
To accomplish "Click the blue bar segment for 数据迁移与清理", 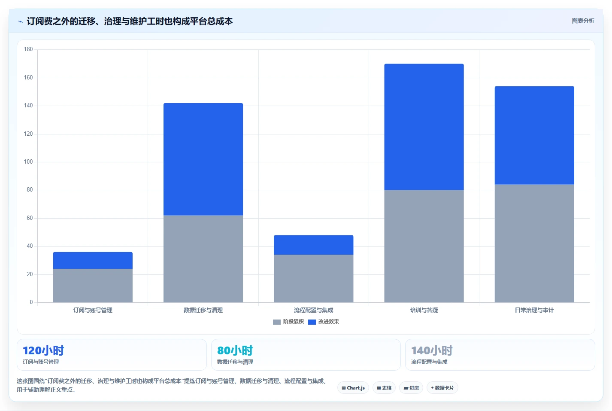I will click(x=203, y=159).
